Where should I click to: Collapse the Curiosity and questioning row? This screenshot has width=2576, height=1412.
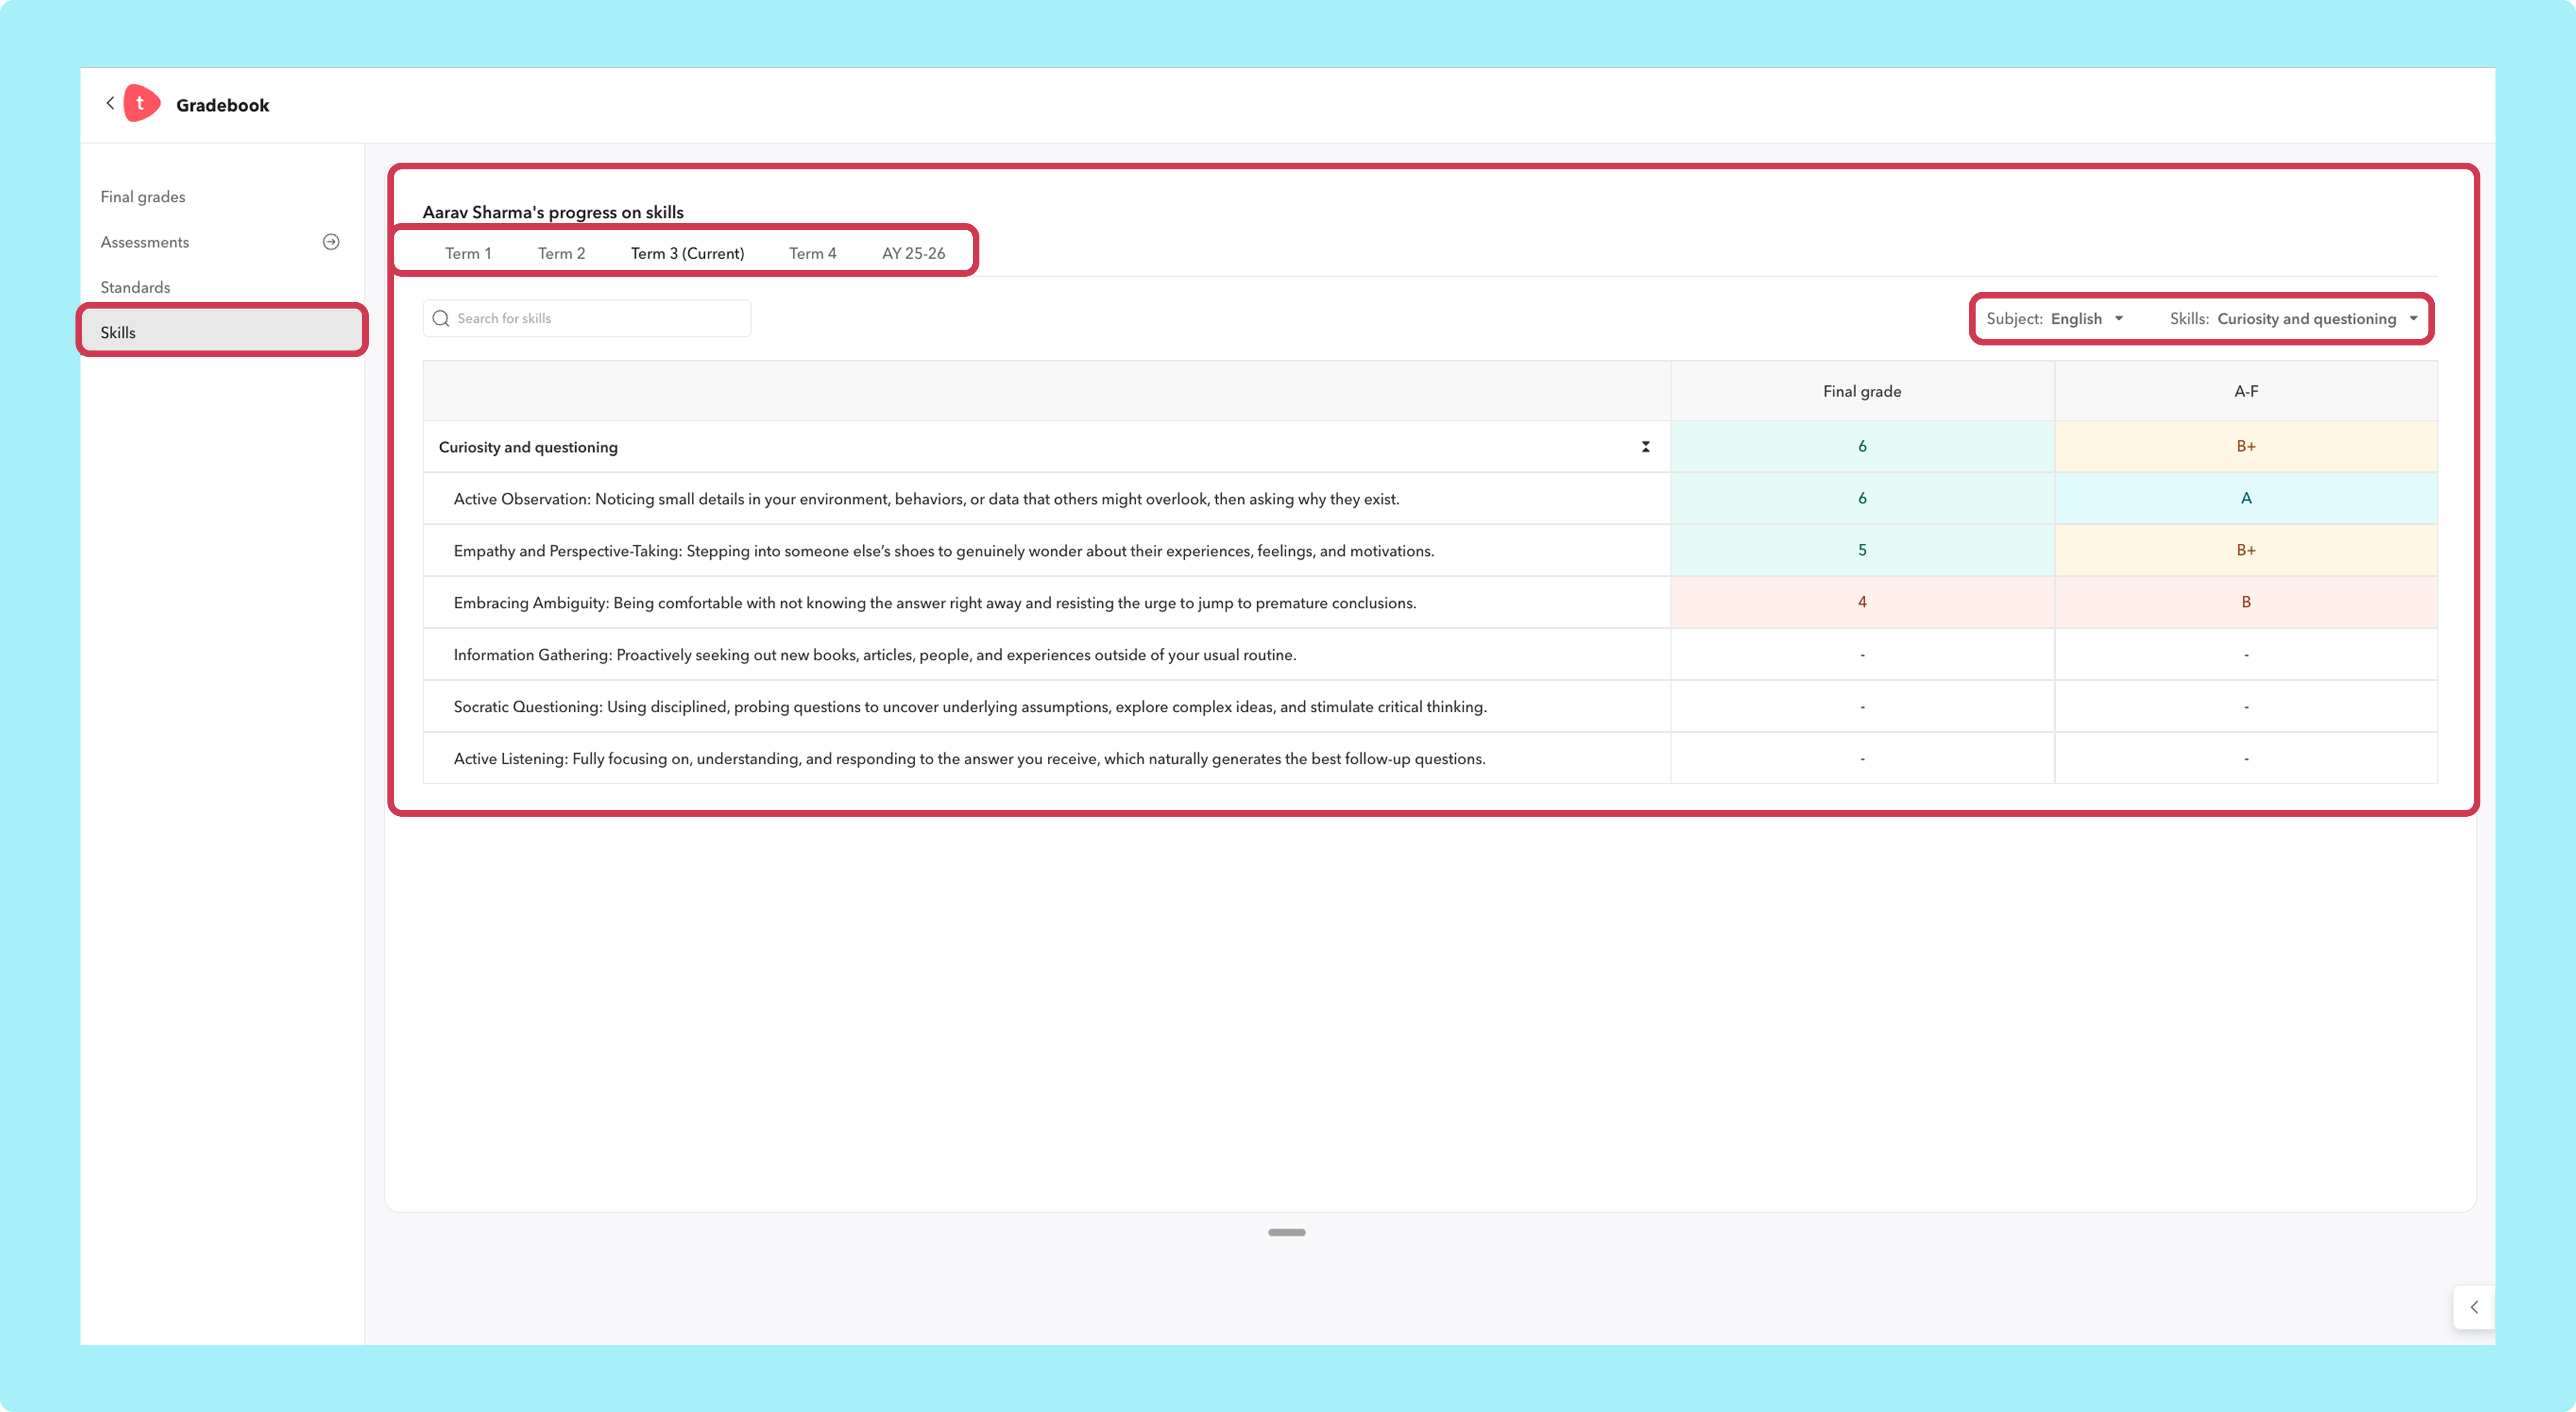(x=1645, y=447)
